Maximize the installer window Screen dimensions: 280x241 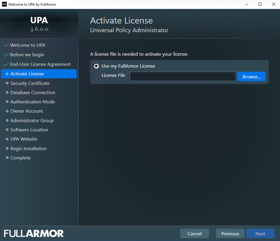pyautogui.click(x=260, y=4)
